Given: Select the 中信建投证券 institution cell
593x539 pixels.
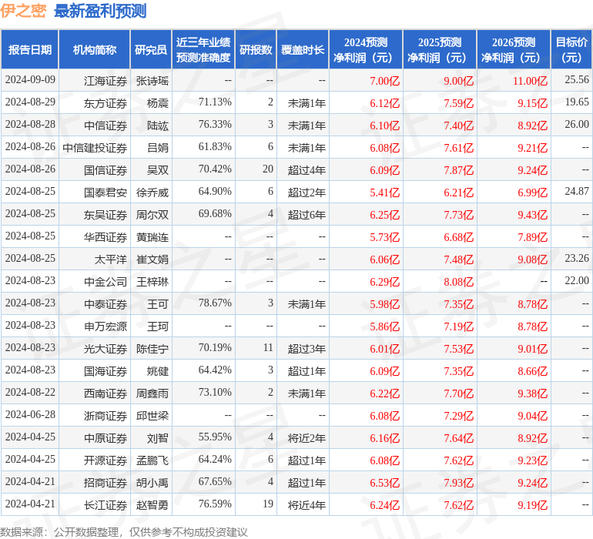Looking at the screenshot, I should pyautogui.click(x=95, y=148).
